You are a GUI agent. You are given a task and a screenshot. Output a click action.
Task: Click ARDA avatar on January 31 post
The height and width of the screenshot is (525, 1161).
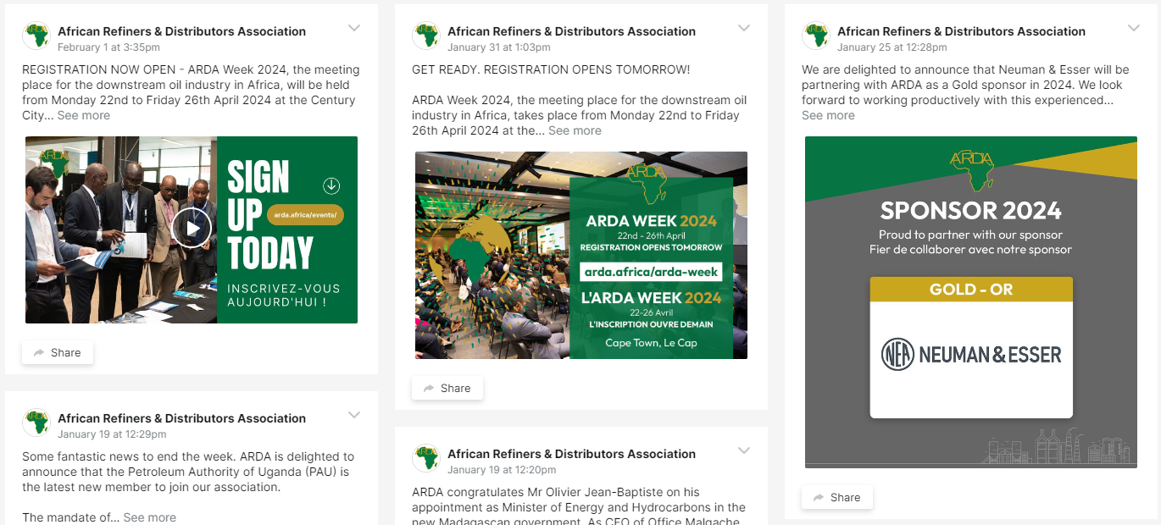(426, 36)
